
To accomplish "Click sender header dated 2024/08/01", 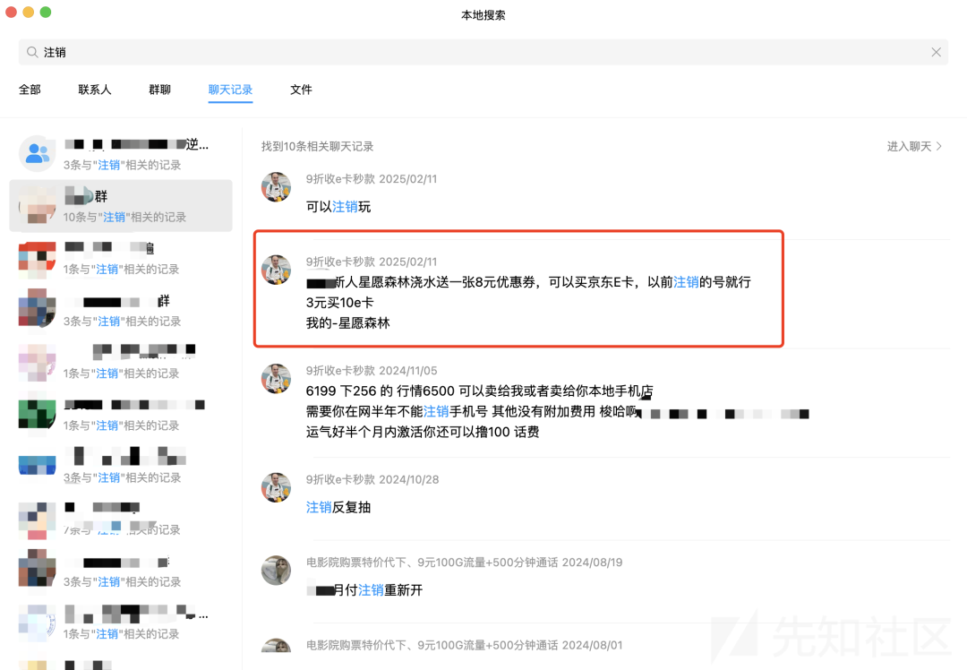I will (x=464, y=645).
